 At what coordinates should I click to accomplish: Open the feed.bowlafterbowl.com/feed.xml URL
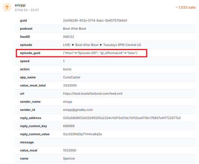93,94
